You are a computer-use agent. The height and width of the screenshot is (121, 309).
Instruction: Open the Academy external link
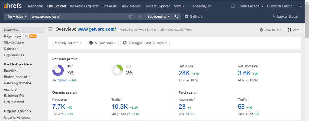click(x=201, y=6)
